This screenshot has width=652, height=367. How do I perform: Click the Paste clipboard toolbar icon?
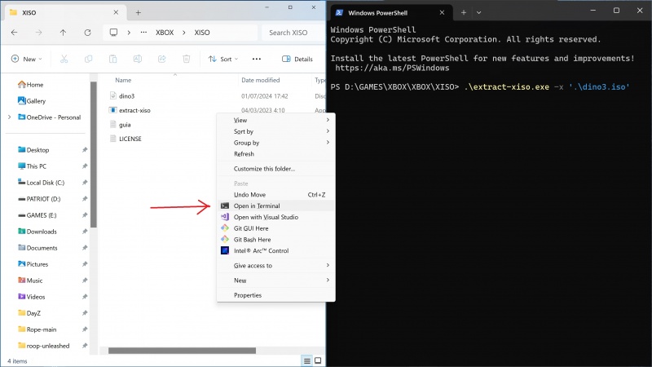point(112,59)
